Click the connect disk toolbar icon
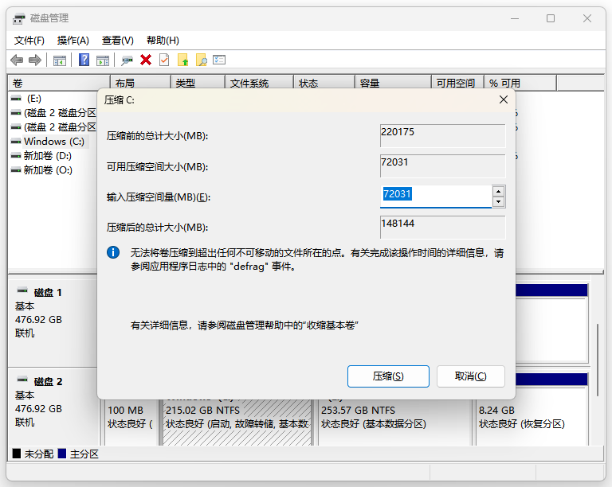 pos(127,60)
